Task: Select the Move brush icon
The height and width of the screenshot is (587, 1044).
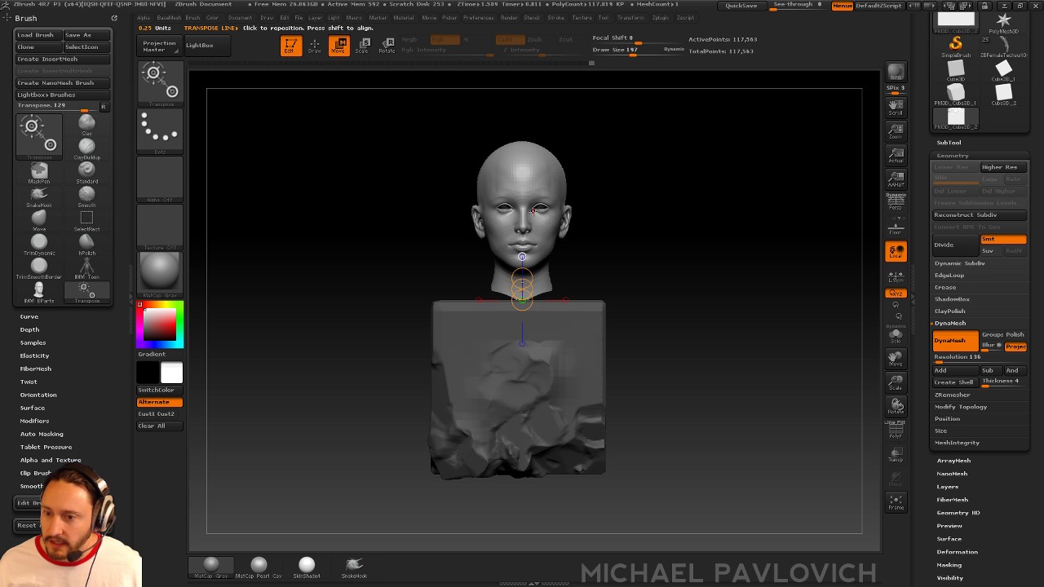Action: tap(38, 220)
